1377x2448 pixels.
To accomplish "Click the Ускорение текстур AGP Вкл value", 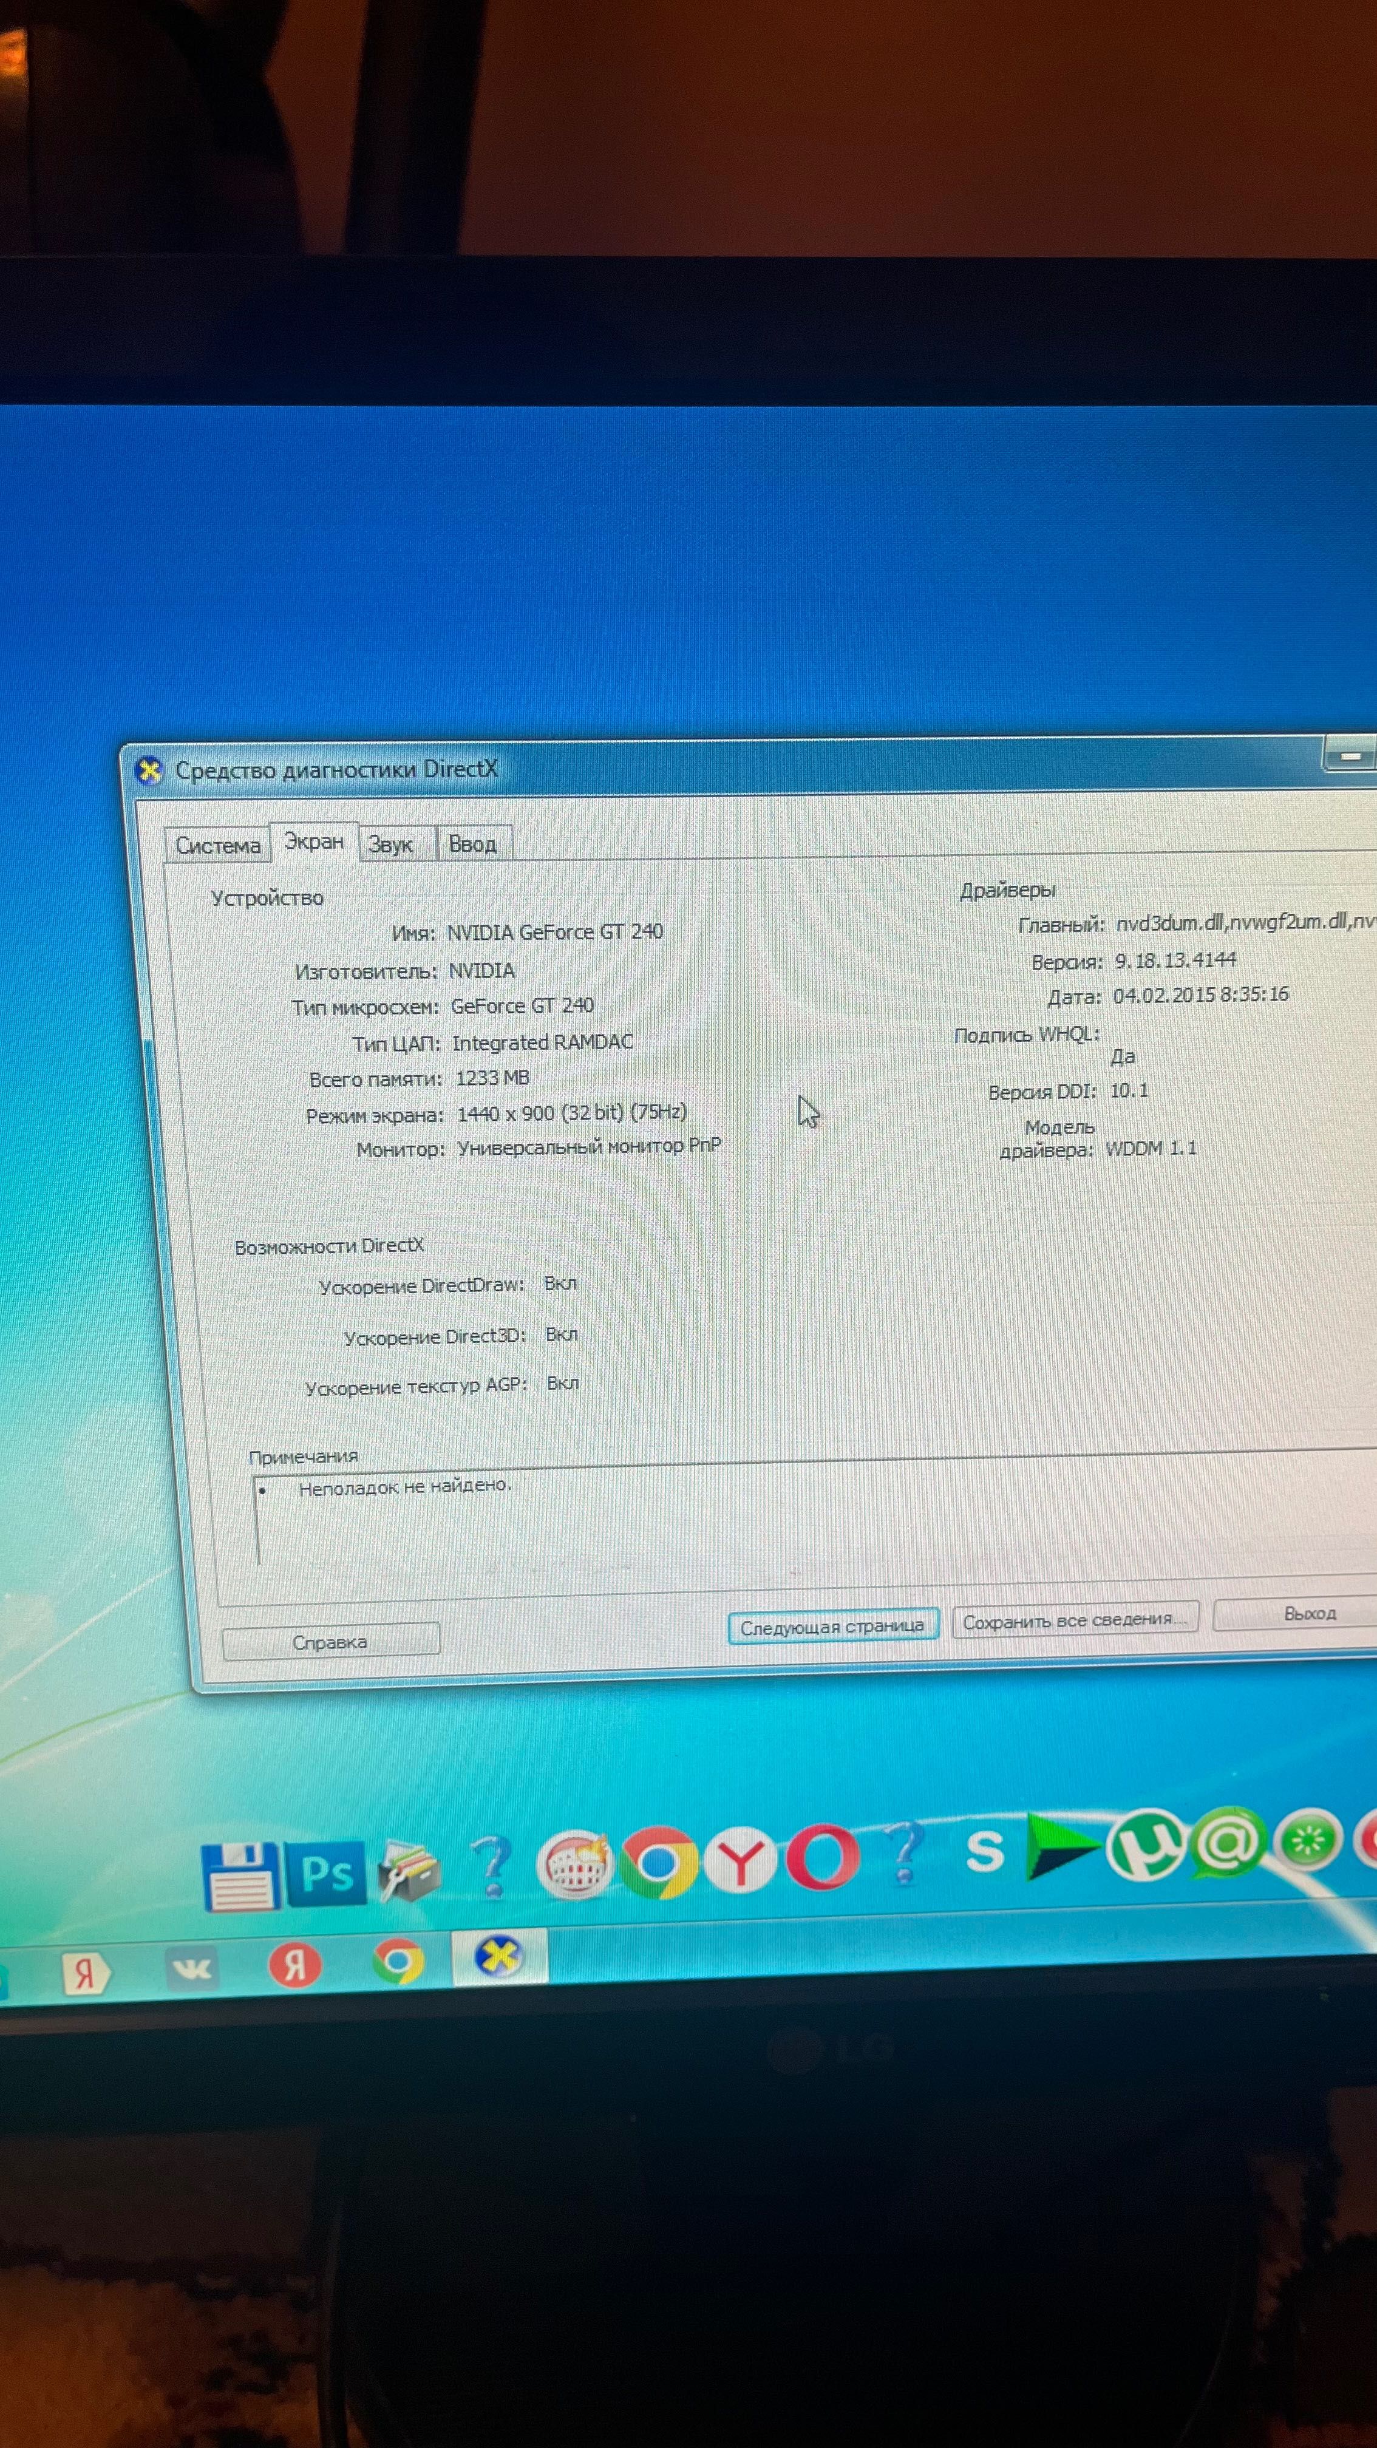I will pos(563,1384).
